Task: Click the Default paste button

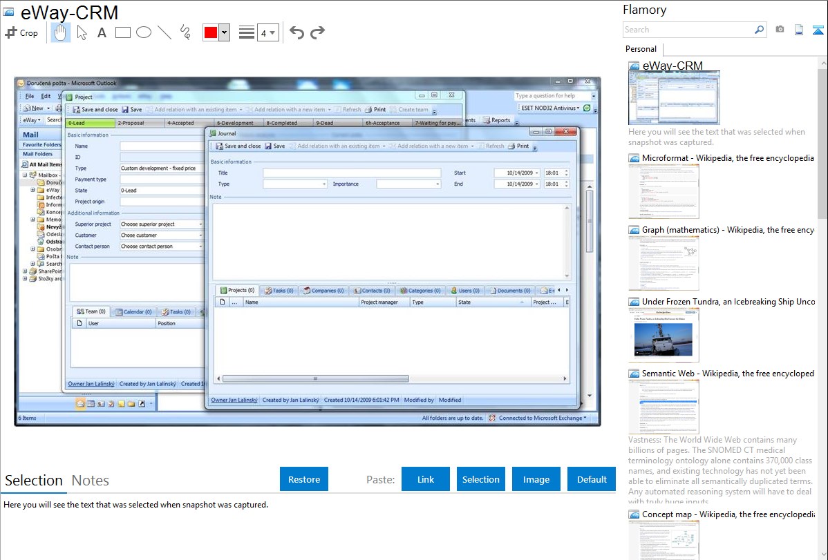Action: point(592,479)
